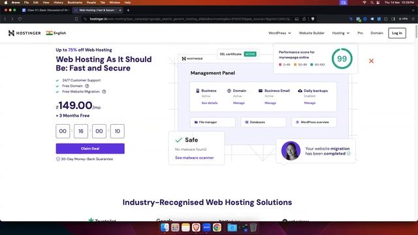
Task: Switch to the Class 01 tab
Action: (45, 10)
